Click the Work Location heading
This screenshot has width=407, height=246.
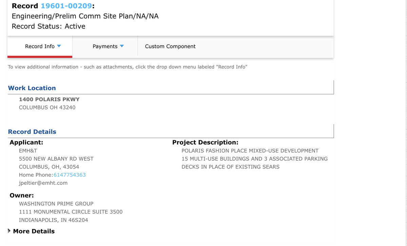click(x=32, y=88)
